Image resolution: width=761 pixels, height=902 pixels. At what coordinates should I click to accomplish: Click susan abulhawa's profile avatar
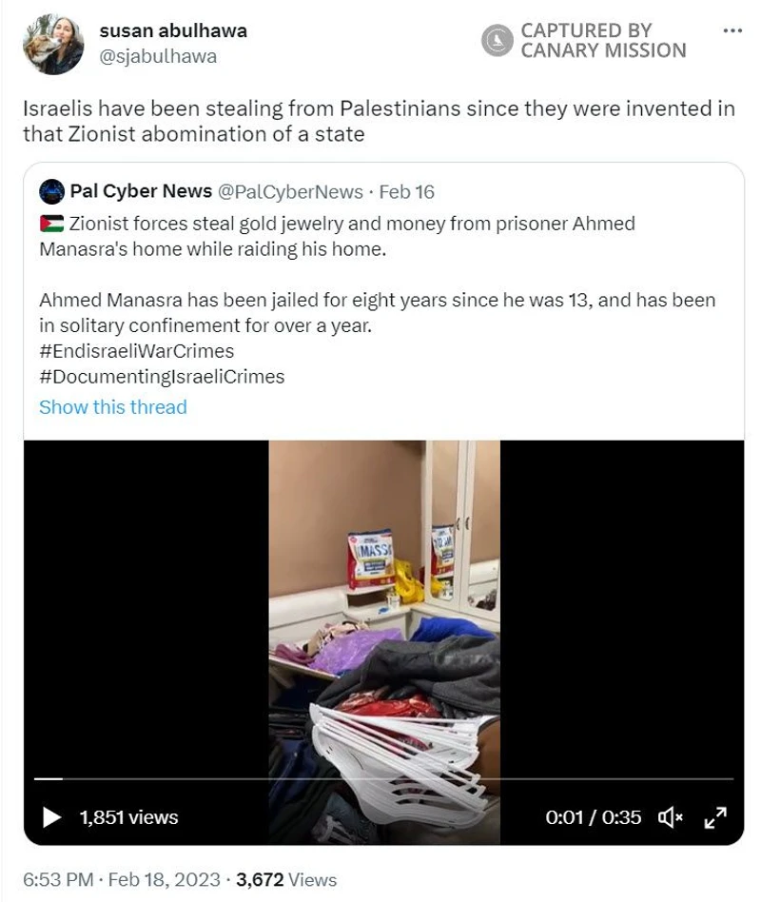pyautogui.click(x=53, y=45)
